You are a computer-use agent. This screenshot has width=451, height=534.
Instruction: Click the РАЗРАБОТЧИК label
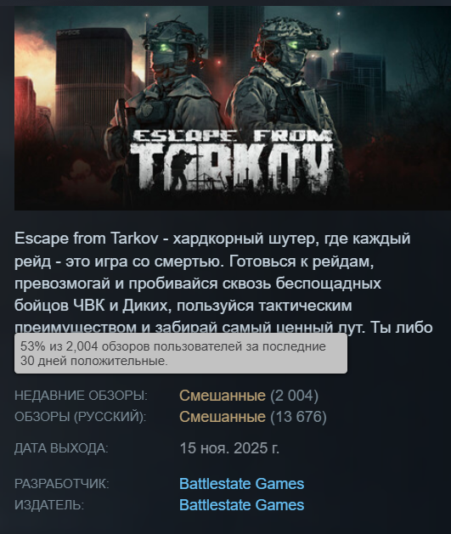(62, 484)
